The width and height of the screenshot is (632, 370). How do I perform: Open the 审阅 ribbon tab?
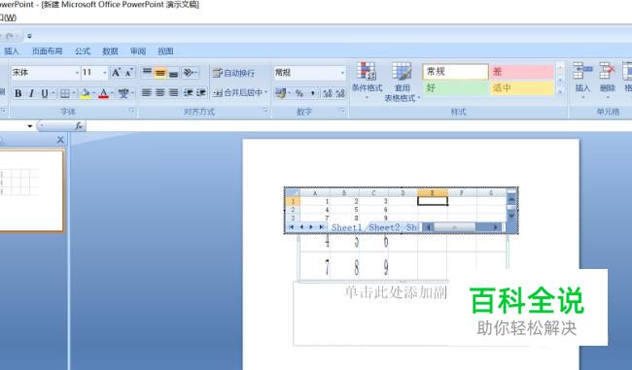[x=138, y=51]
